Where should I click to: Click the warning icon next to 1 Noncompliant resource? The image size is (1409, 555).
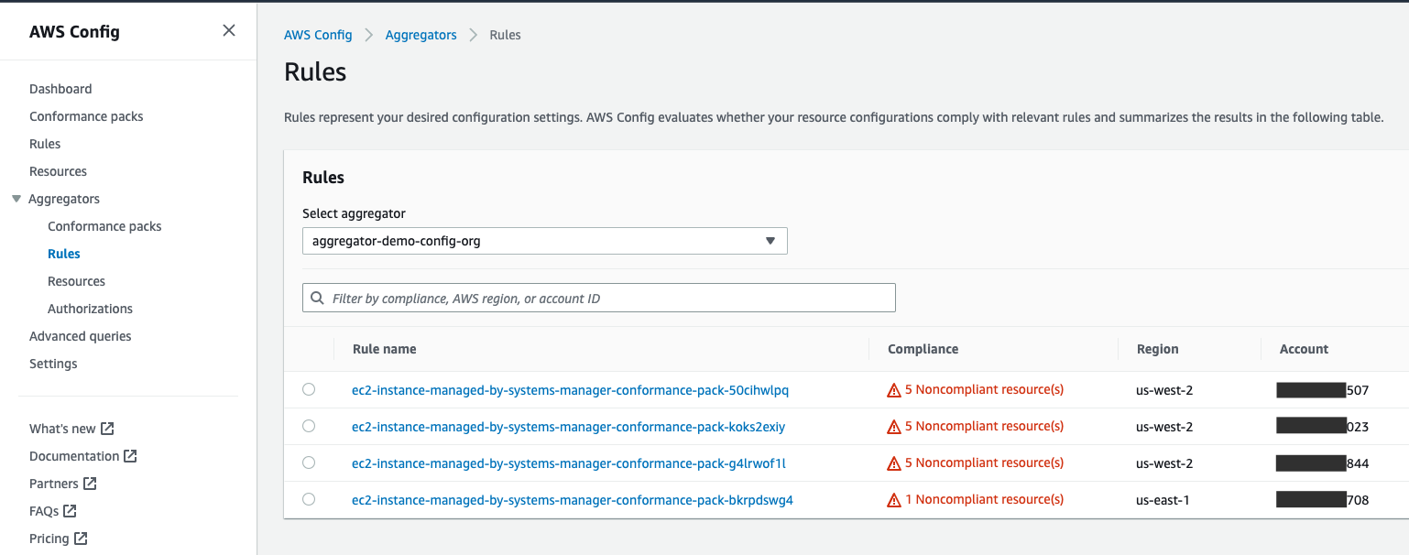click(x=893, y=499)
